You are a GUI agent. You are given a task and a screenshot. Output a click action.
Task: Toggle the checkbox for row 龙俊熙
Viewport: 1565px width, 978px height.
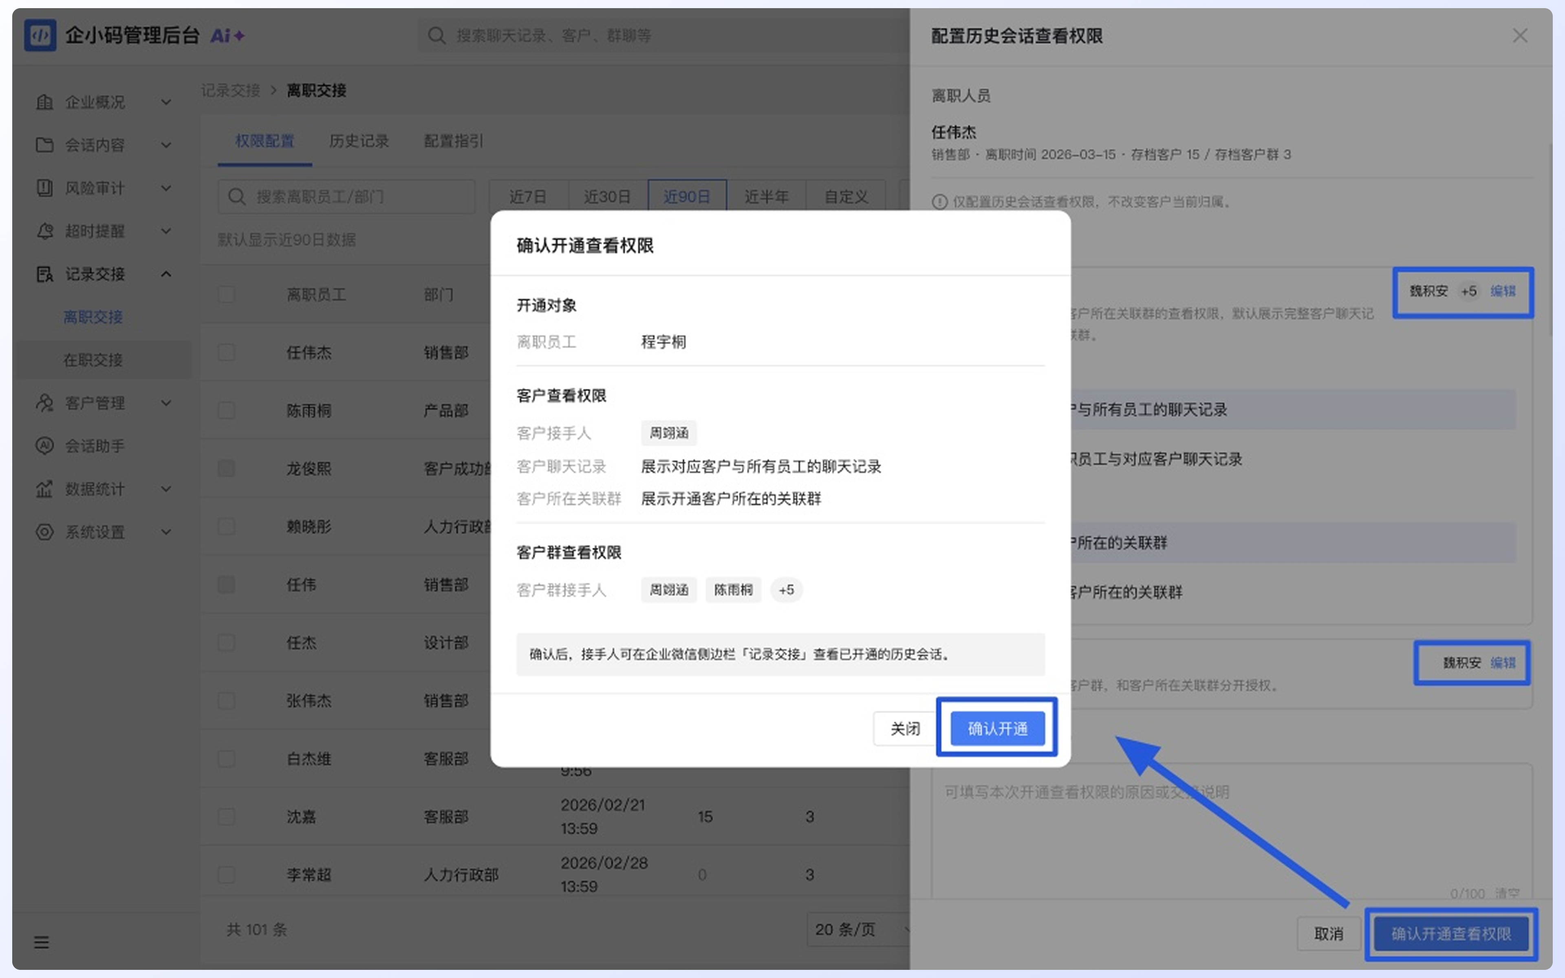pyautogui.click(x=226, y=468)
